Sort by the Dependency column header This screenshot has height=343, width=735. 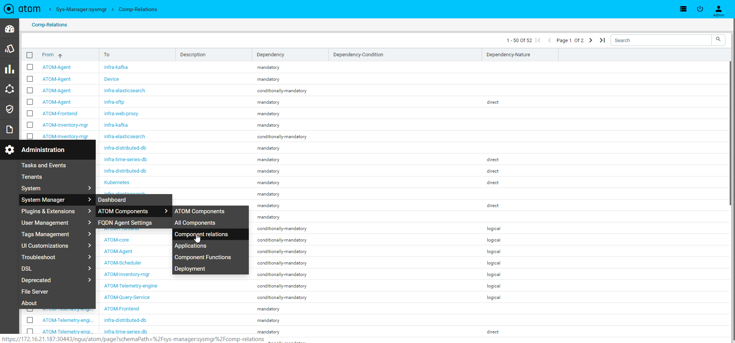click(270, 55)
